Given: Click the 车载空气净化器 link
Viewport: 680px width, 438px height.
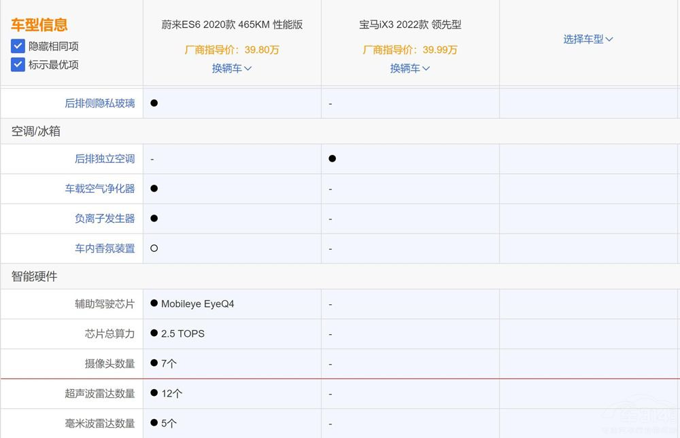Looking at the screenshot, I should tap(100, 189).
